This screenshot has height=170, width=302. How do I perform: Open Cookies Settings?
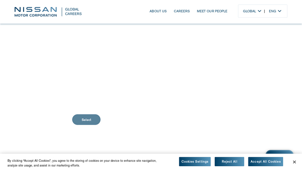click(195, 162)
